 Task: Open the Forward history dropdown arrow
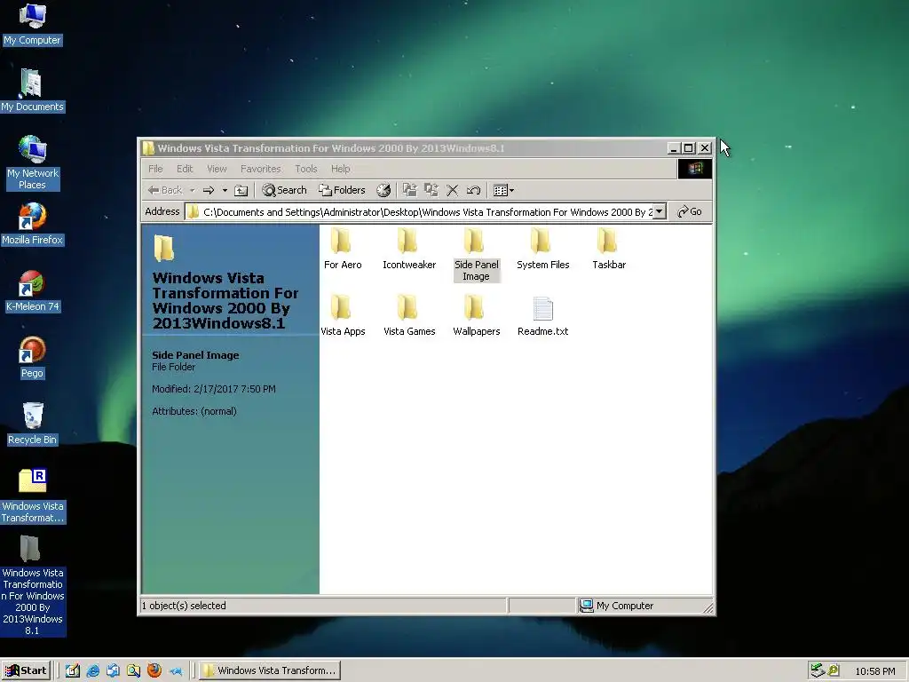point(225,190)
